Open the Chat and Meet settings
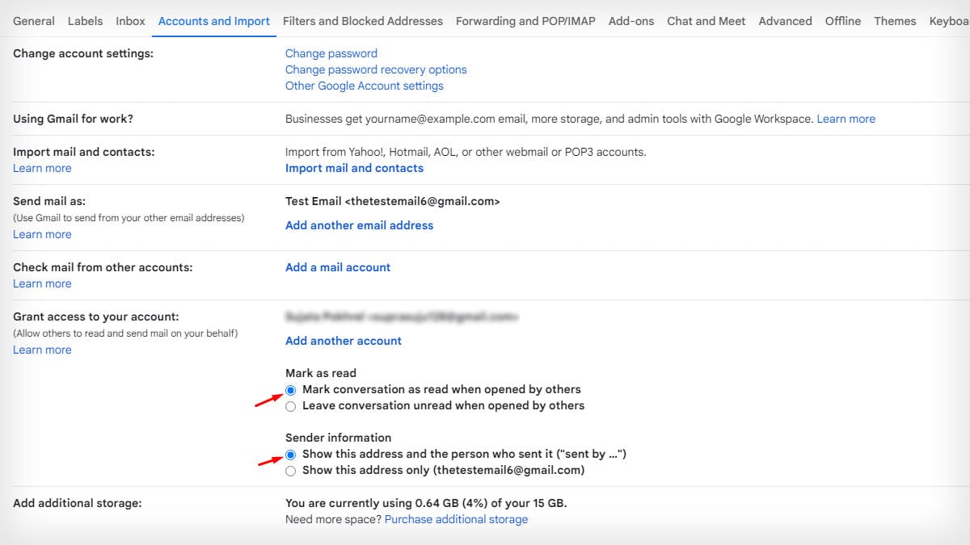970x545 pixels. tap(706, 21)
